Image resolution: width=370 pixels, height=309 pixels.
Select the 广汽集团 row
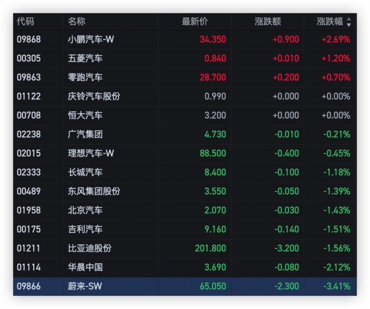click(85, 134)
